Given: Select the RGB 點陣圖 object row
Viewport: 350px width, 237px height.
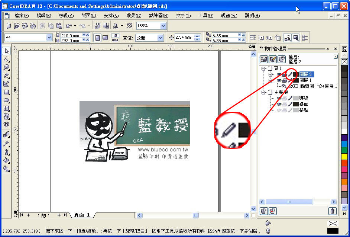Looking at the screenshot, I should (x=313, y=86).
